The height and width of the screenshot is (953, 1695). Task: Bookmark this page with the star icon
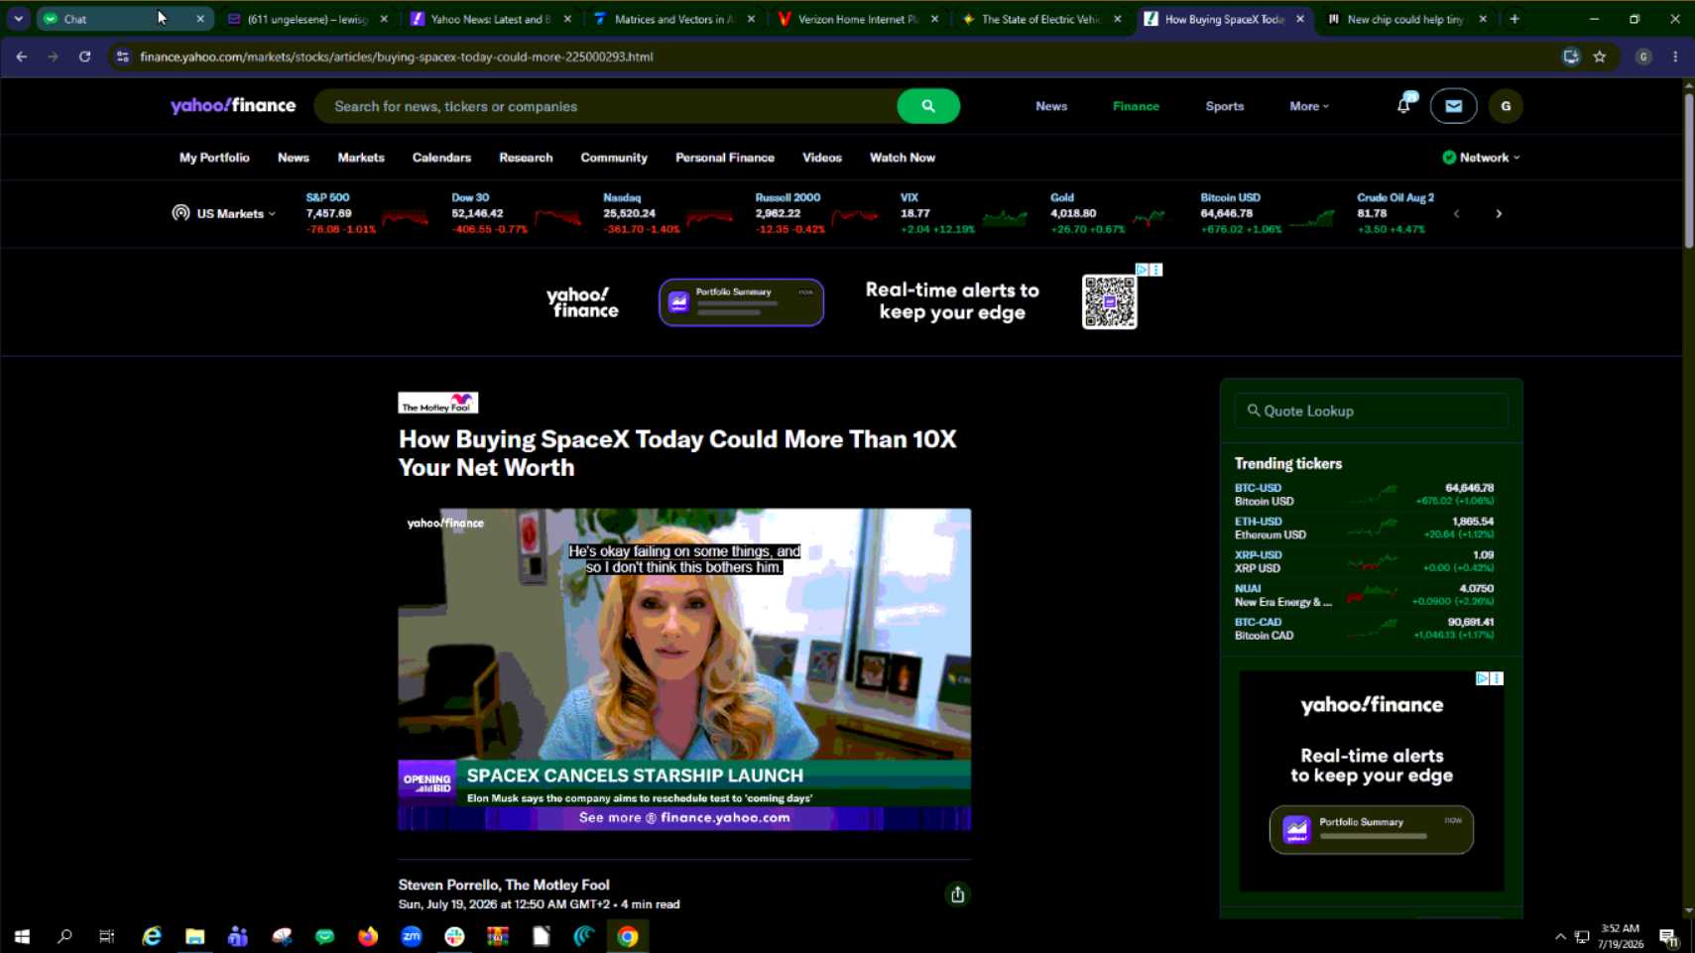coord(1600,57)
